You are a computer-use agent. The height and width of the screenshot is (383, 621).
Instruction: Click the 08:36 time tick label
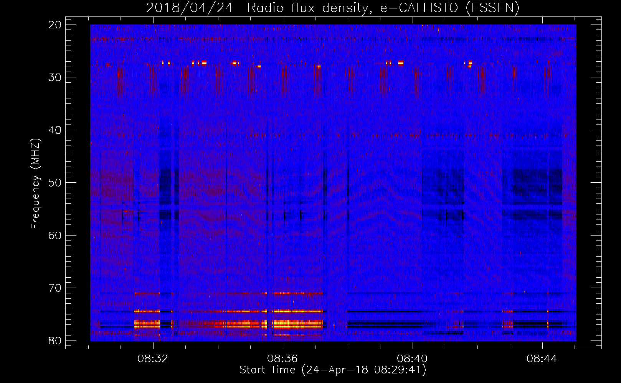[282, 359]
